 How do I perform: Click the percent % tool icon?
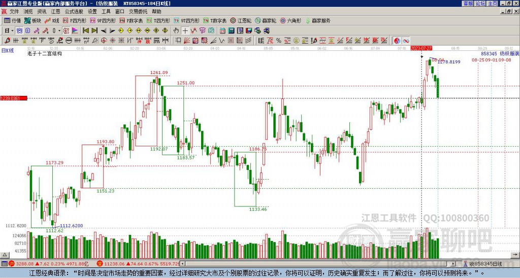coord(279,41)
